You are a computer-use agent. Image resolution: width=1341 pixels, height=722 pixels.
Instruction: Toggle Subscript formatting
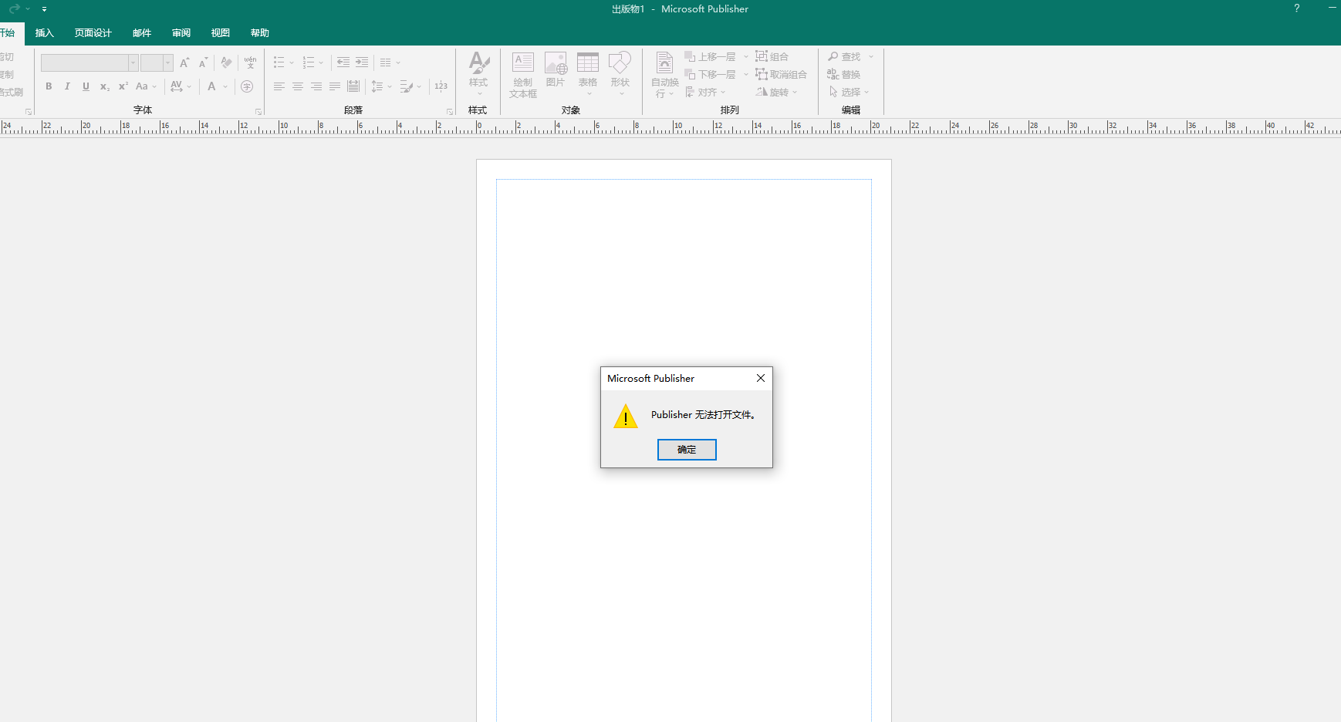[x=104, y=86]
